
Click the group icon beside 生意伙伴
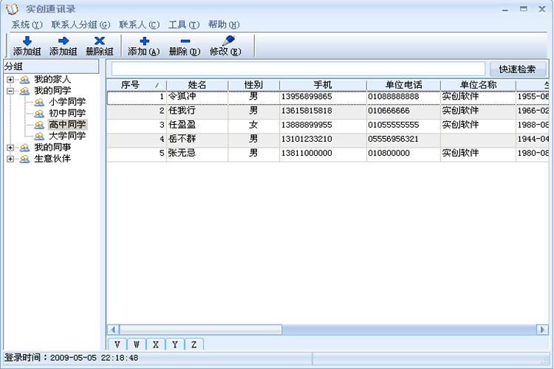pos(24,159)
